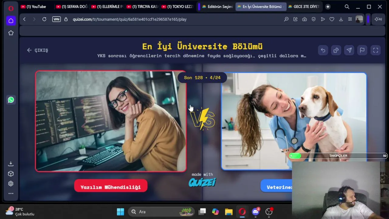Open the weather widget showing 28°C
Viewport: 389px width, 219px height.
click(20, 211)
